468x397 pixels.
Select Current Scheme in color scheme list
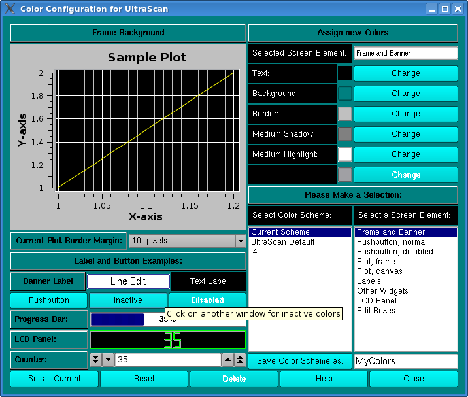coord(300,232)
